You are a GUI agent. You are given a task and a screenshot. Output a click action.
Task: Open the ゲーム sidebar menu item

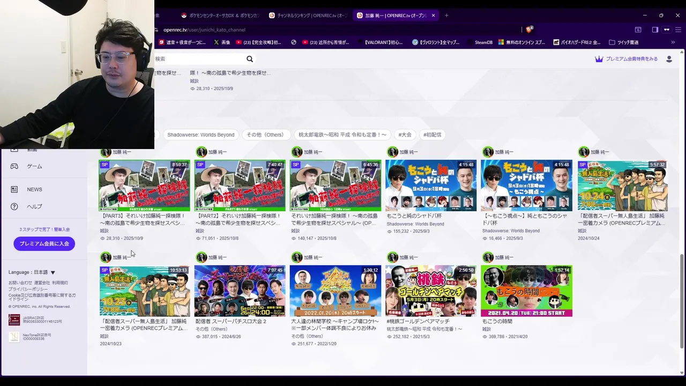point(34,166)
